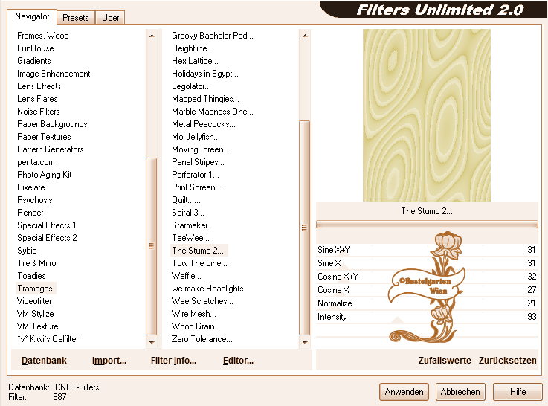Select the Psychosis category
This screenshot has height=406, width=548.
pos(35,200)
